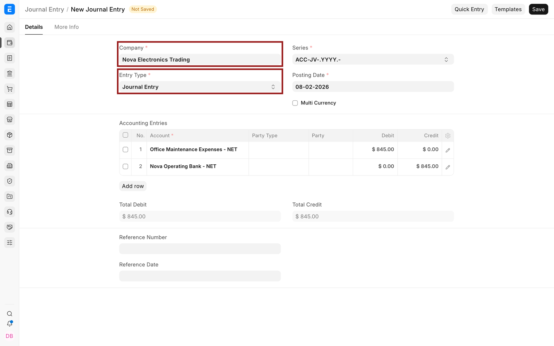Select the Office Maintenance Expenses row checkbox
Viewport: 554px width, 346px height.
pos(125,150)
